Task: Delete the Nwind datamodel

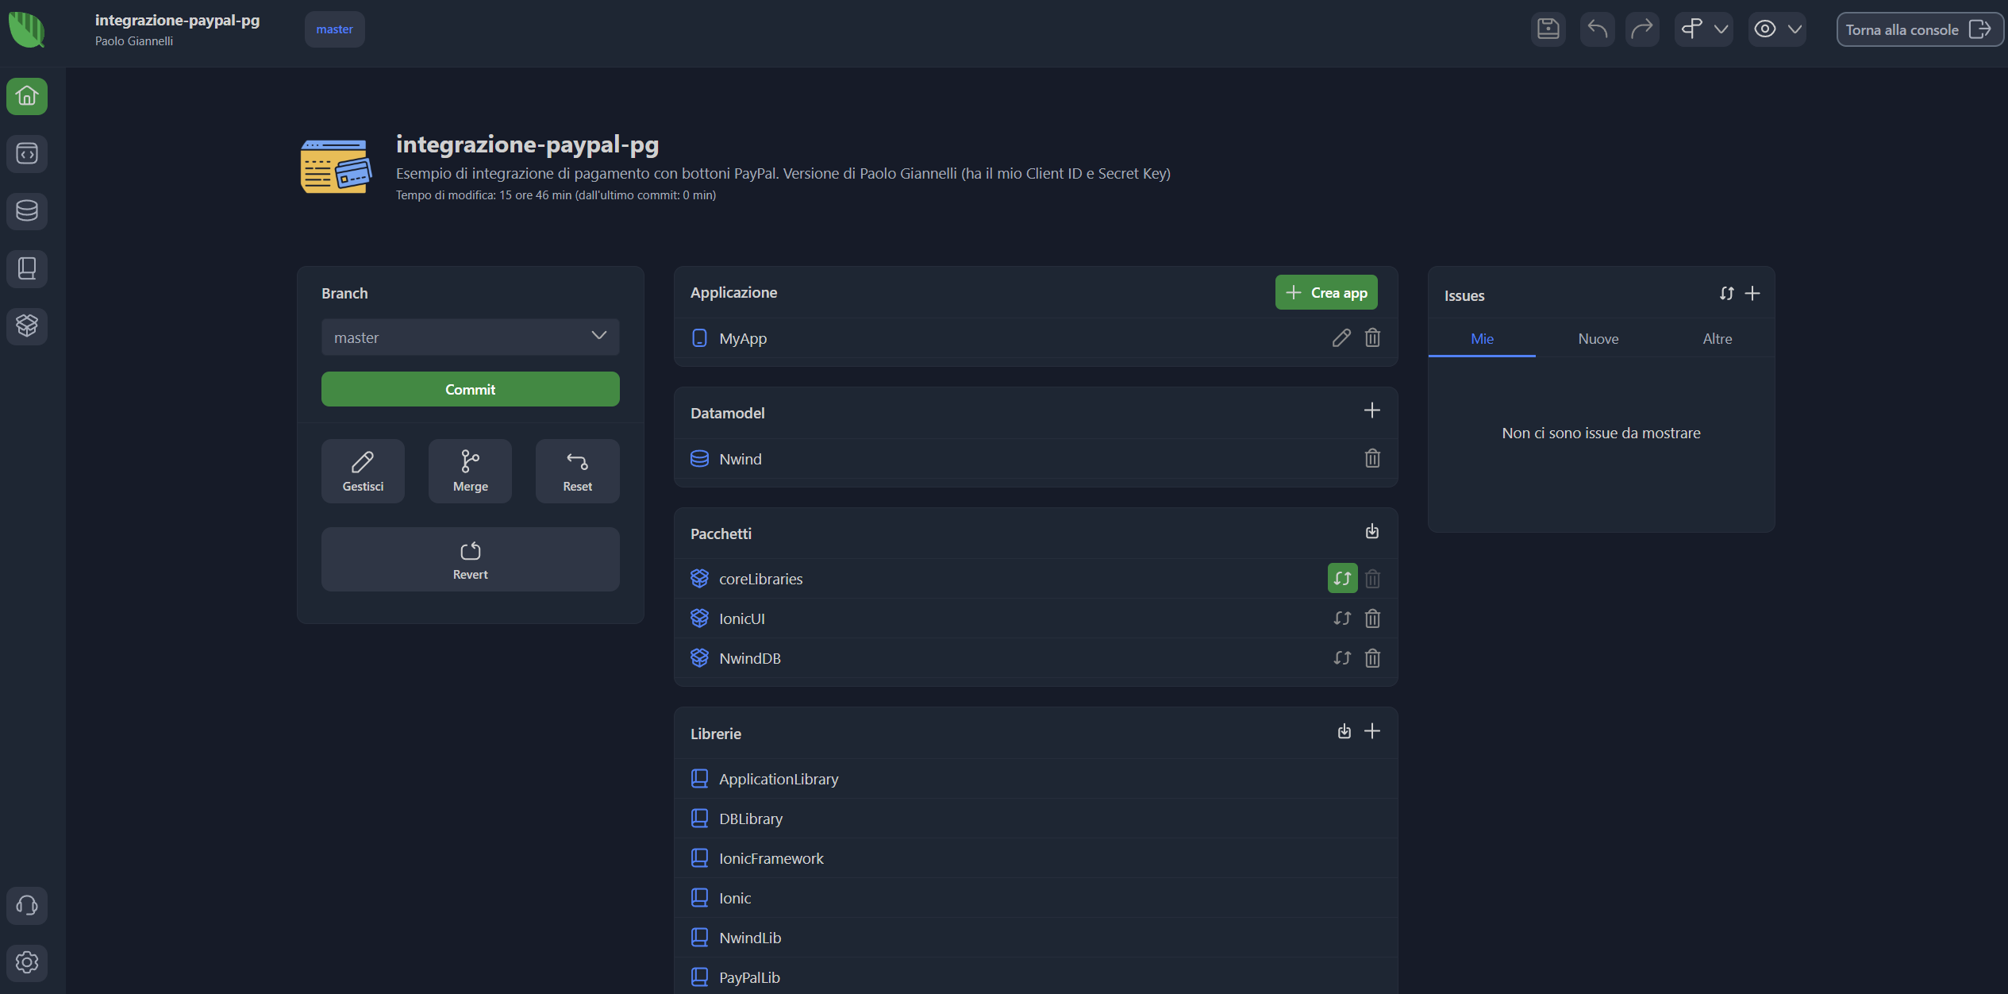Action: tap(1372, 459)
